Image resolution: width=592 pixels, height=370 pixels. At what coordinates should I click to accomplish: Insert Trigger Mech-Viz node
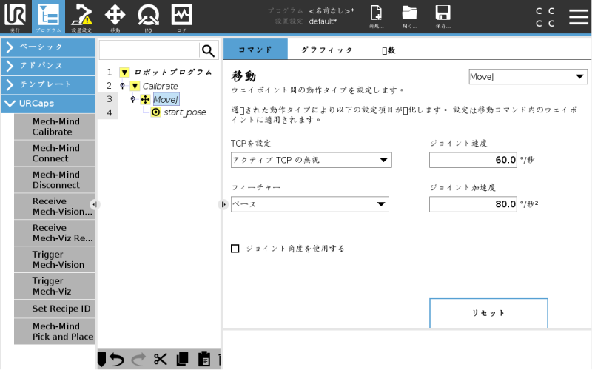coord(54,286)
